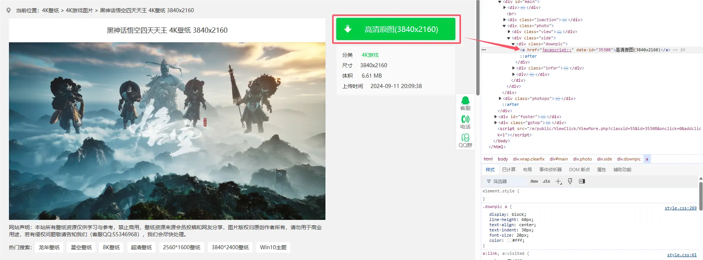This screenshot has width=703, height=260.
Task: Expand the div class view node
Action: pyautogui.click(x=509, y=32)
